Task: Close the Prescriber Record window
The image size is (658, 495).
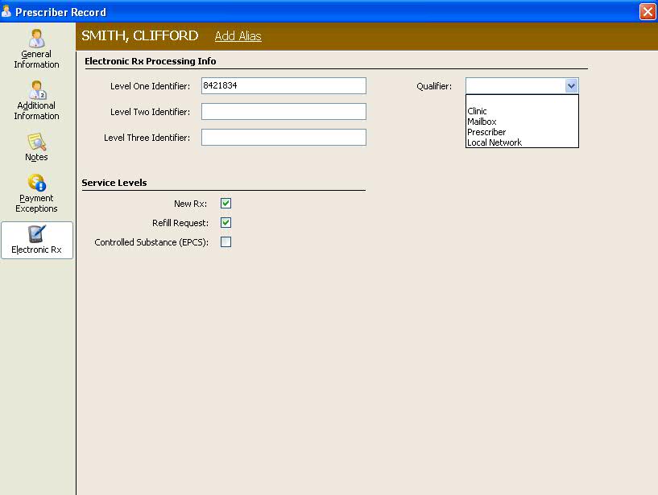Action: tap(647, 12)
